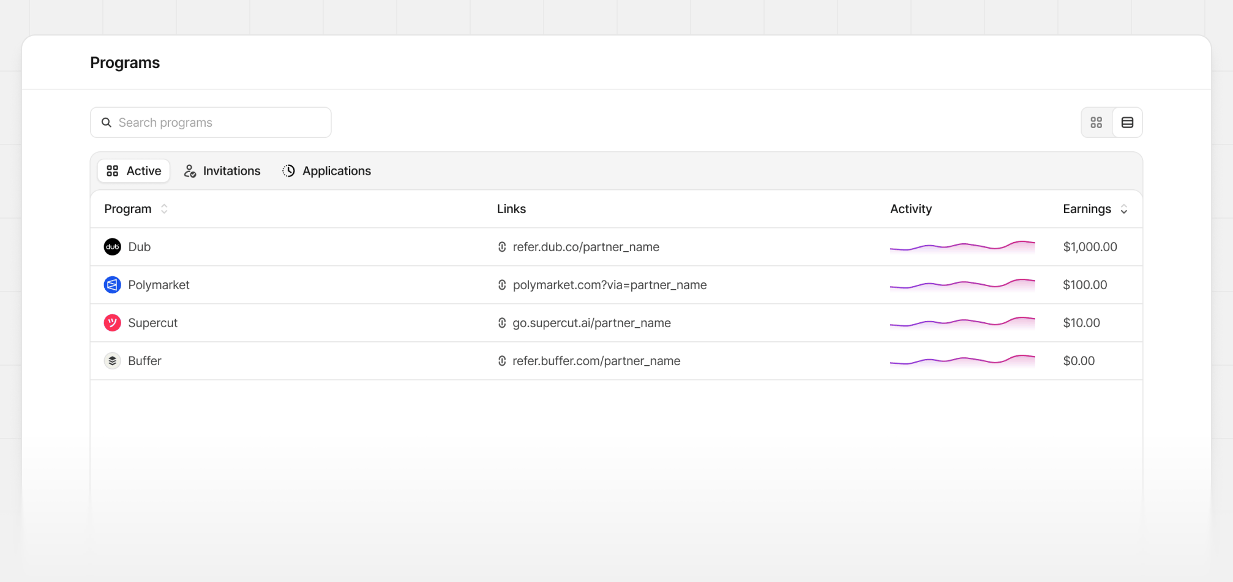Select the Supercut program name

(152, 323)
